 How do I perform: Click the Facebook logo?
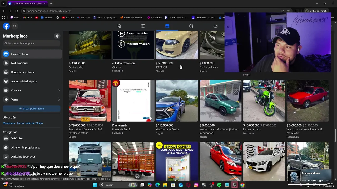tap(6, 26)
